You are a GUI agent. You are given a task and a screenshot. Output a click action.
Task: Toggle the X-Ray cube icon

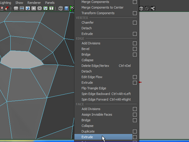tap(141, 8)
